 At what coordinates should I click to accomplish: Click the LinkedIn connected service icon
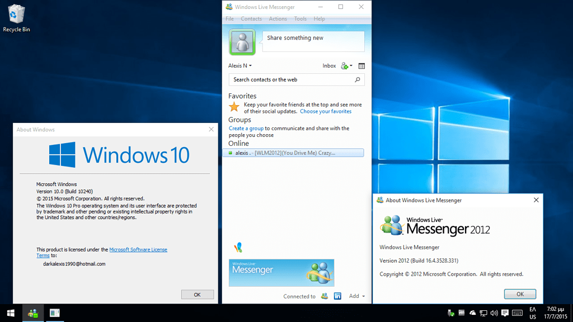[337, 296]
